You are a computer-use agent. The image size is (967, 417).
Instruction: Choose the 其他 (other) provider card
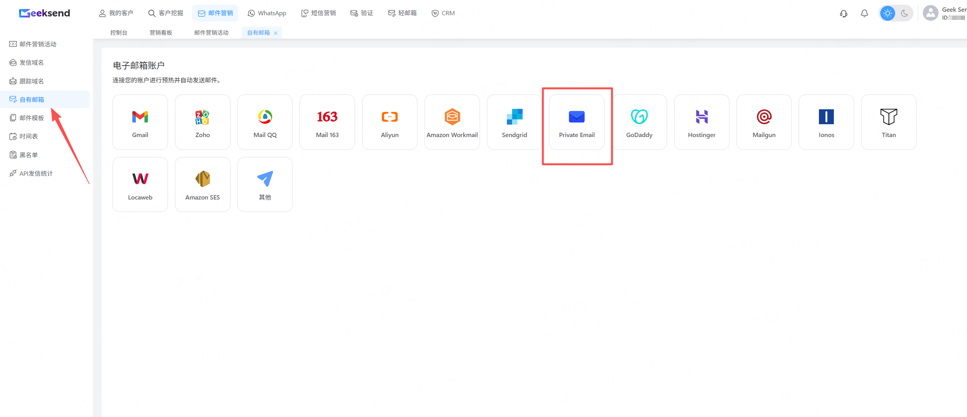coord(265,185)
